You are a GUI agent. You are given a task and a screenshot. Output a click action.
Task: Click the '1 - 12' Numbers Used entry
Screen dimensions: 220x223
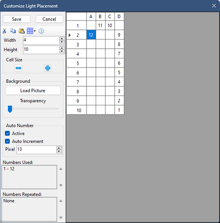point(9,169)
